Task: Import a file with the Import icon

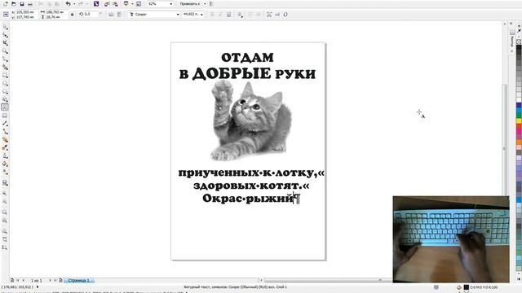Action: [x=107, y=4]
